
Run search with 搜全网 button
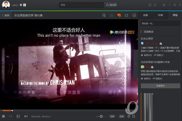111,5
